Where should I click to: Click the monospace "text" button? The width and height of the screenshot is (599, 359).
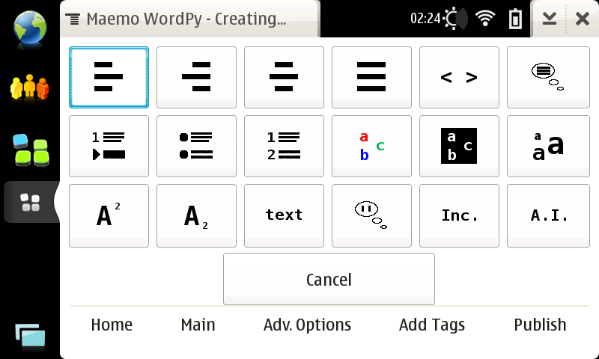pos(284,215)
